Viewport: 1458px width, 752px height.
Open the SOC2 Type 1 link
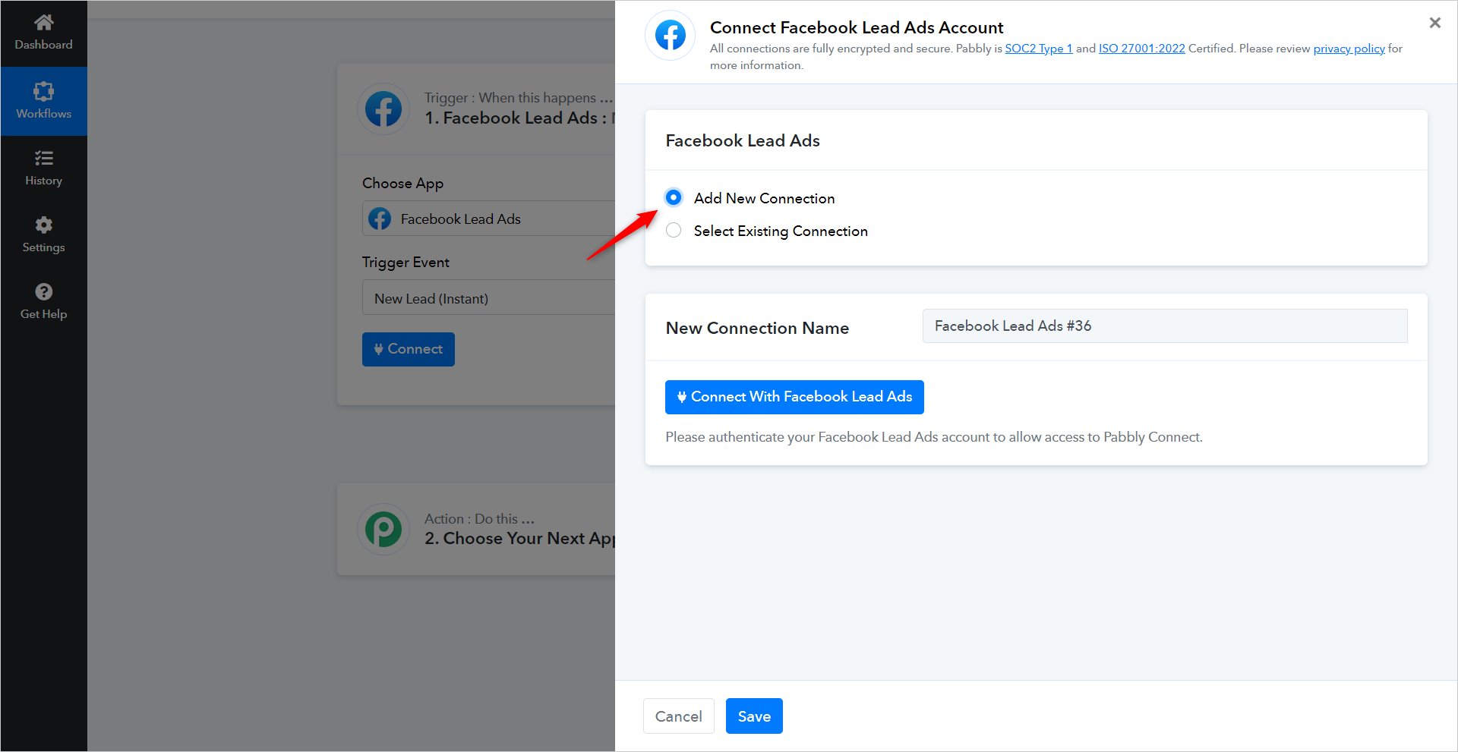coord(1039,49)
